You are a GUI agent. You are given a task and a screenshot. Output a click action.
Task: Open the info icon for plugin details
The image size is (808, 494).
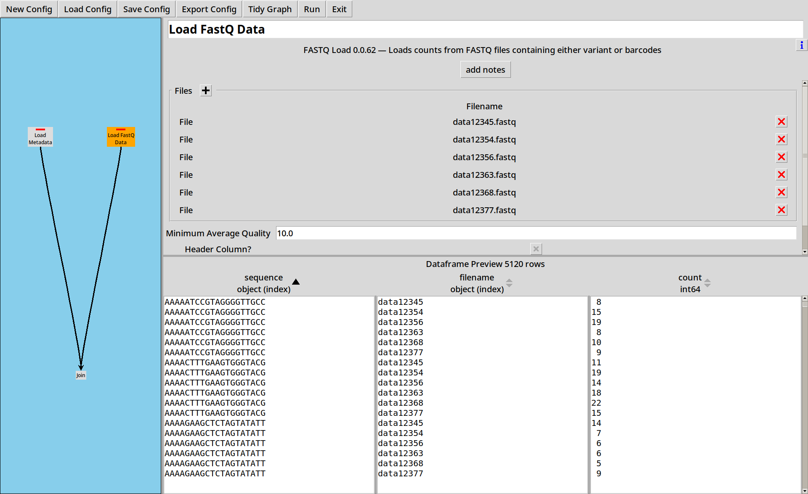click(801, 45)
